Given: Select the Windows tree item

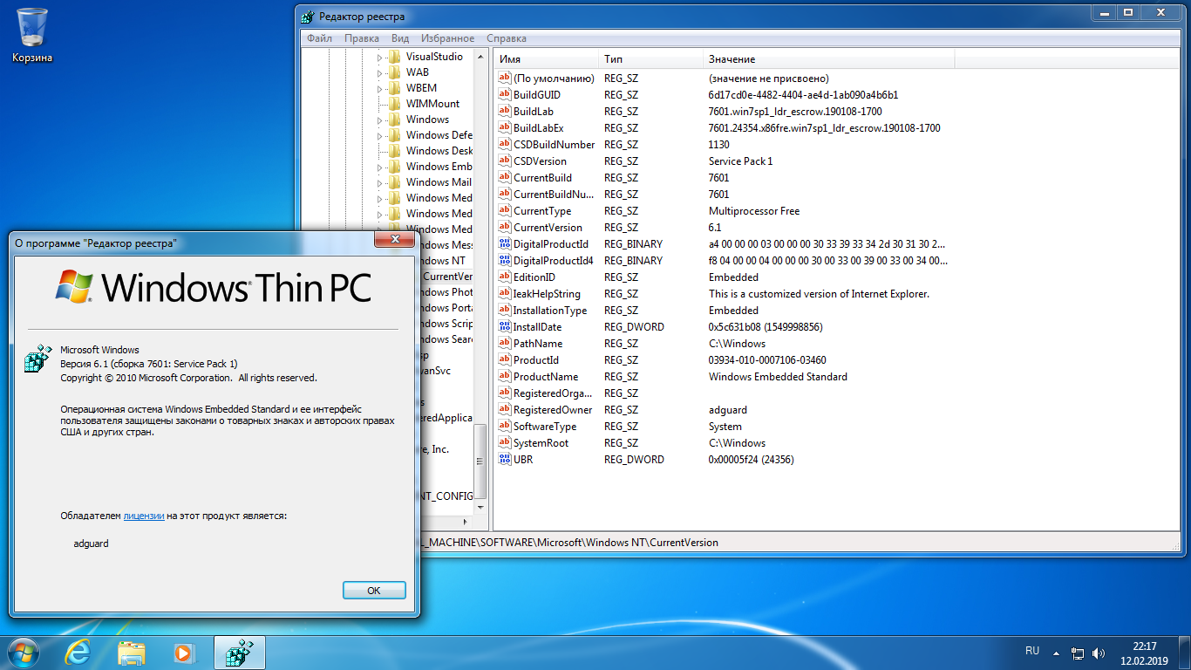Looking at the screenshot, I should (x=427, y=120).
